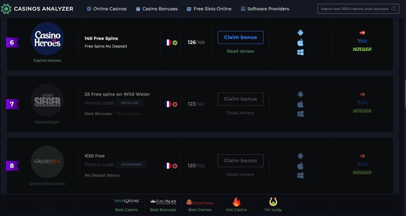Click the Hot Casino flame icon
The height and width of the screenshot is (216, 406).
coord(237,202)
